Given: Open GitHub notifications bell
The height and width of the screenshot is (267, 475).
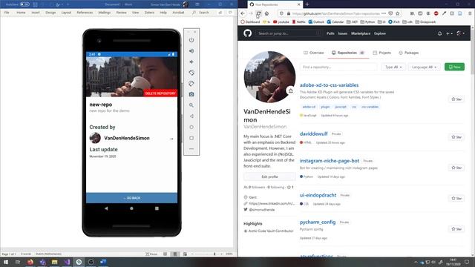Looking at the screenshot, I should tap(439, 33).
